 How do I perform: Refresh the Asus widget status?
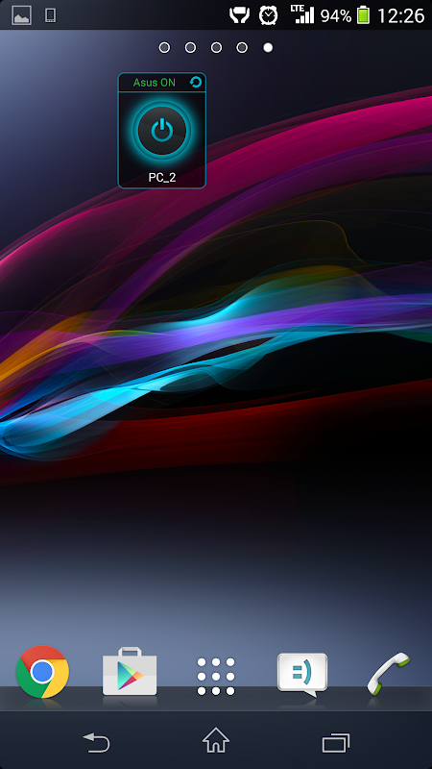196,82
